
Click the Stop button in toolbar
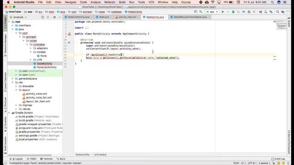click(x=254, y=12)
